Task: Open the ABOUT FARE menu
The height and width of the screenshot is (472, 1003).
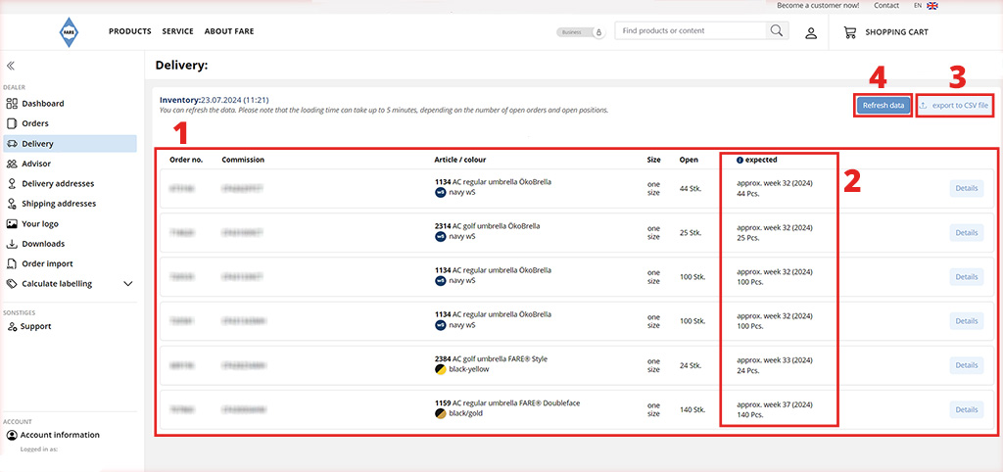Action: (x=229, y=31)
